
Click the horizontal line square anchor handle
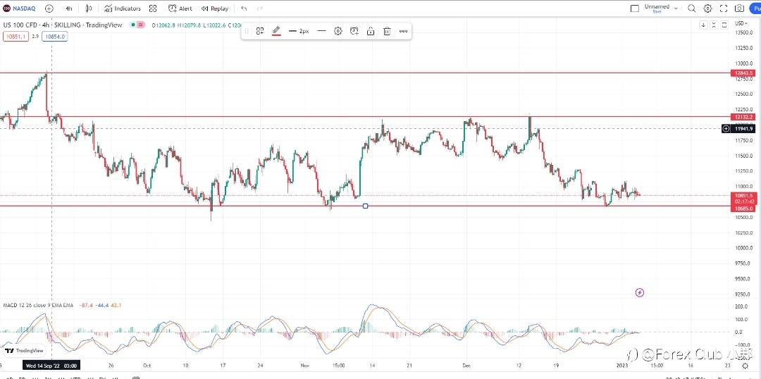pyautogui.click(x=366, y=206)
